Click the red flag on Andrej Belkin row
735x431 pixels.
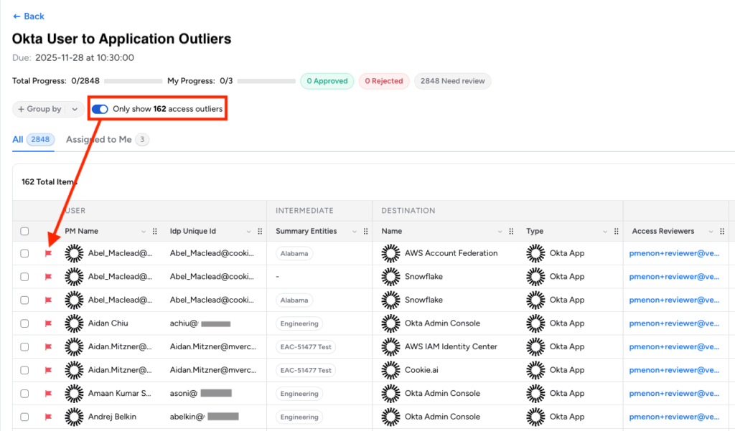49,417
